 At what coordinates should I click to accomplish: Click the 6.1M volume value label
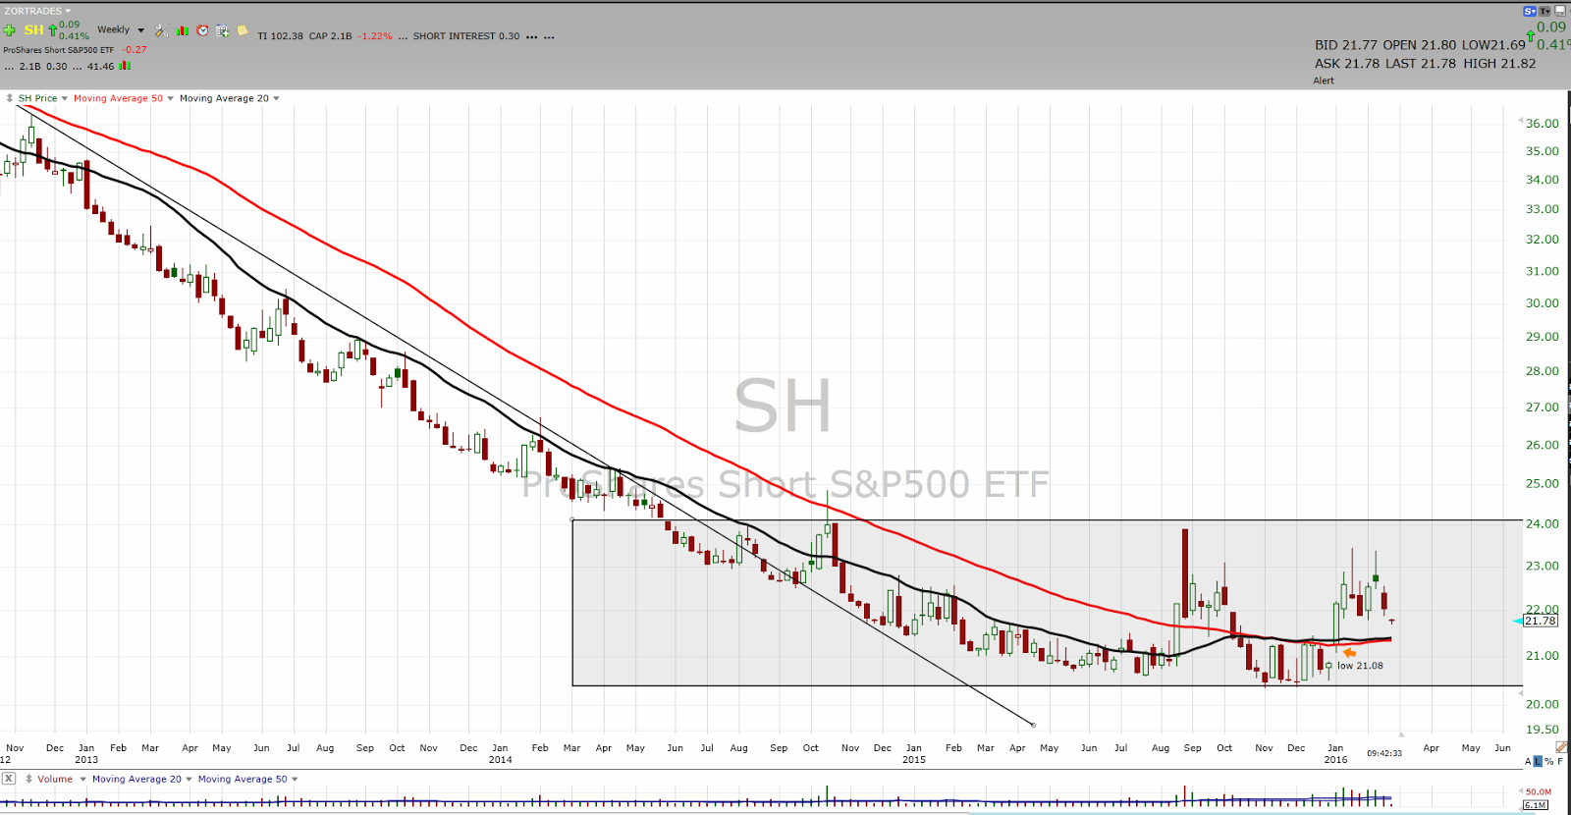(x=1536, y=805)
